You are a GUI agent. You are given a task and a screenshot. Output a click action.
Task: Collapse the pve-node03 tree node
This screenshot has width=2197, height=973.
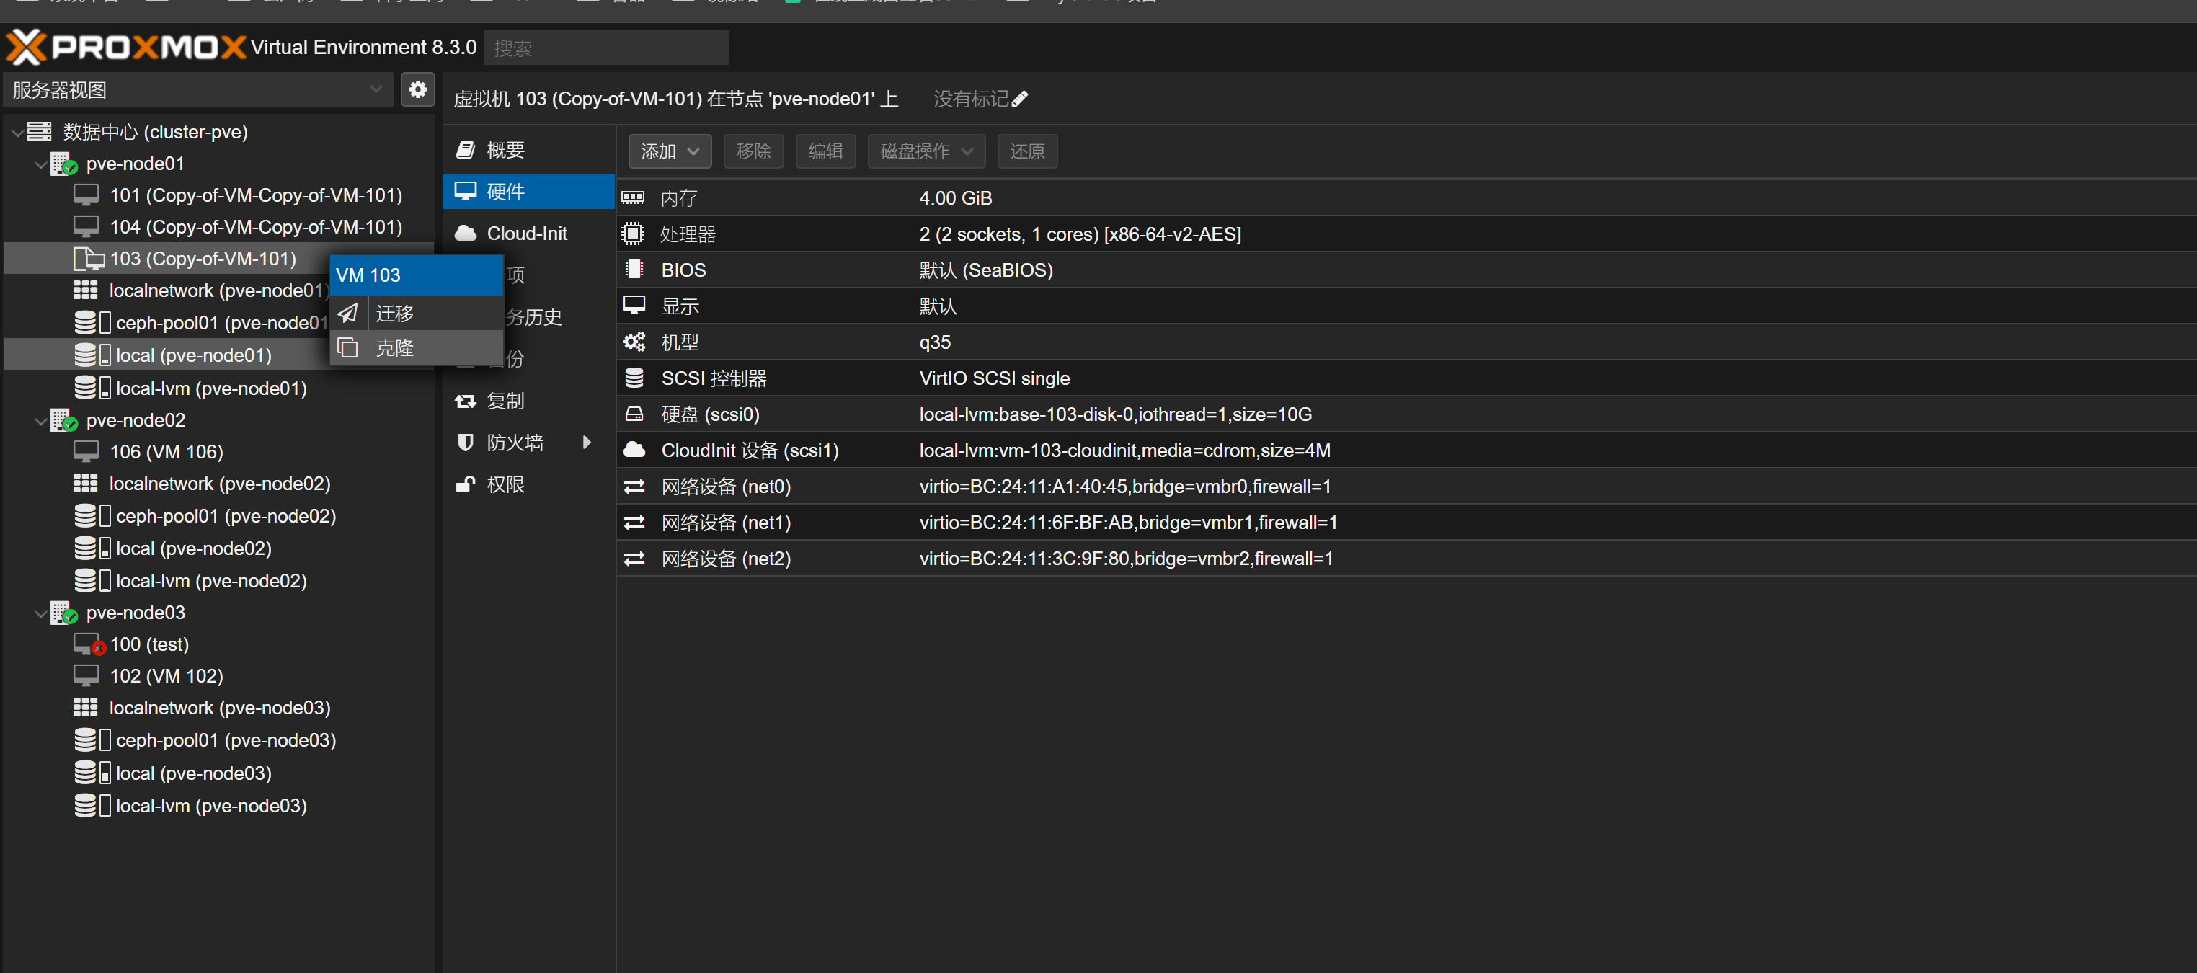40,613
